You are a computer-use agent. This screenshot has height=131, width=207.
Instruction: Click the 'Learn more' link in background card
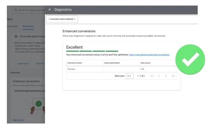[23, 64]
